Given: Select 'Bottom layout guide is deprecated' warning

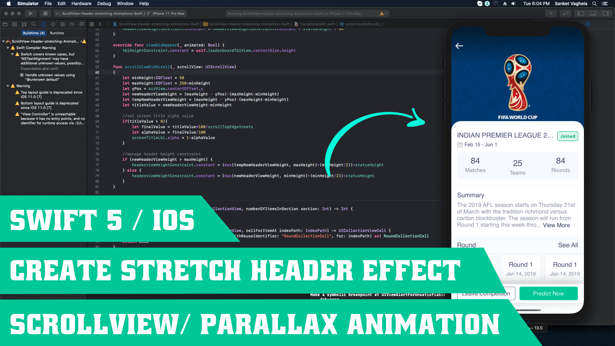Looking at the screenshot, I should tap(49, 105).
